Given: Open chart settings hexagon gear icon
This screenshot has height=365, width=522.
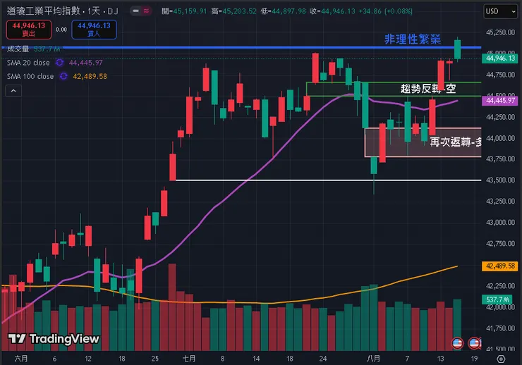Looking at the screenshot, I should 501,359.
